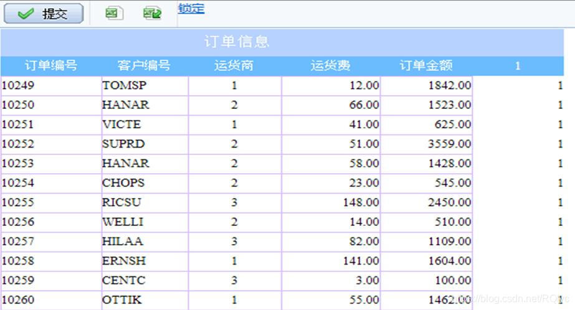Viewport: 575px width, 310px height.
Task: Select the 运货商 column header
Action: pyautogui.click(x=234, y=65)
